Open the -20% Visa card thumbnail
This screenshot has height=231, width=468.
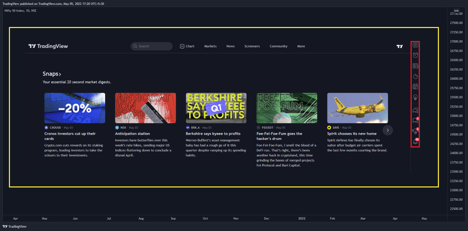(x=75, y=108)
